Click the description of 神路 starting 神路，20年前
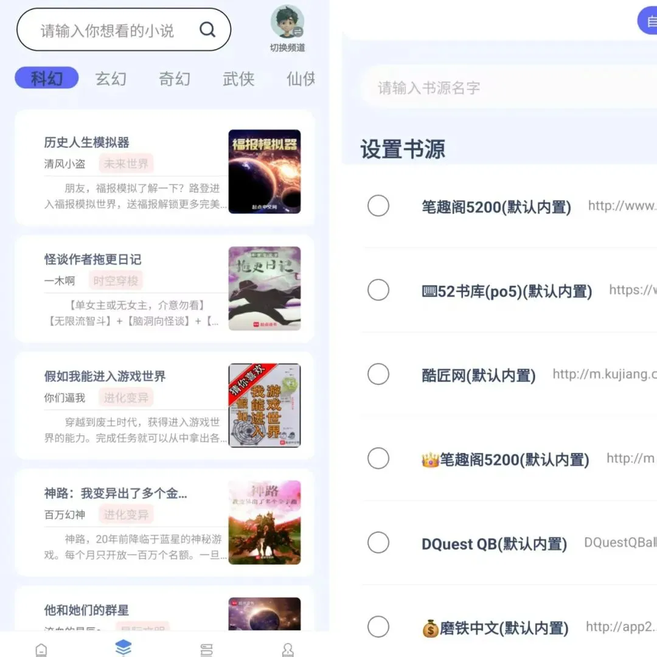 (135, 546)
